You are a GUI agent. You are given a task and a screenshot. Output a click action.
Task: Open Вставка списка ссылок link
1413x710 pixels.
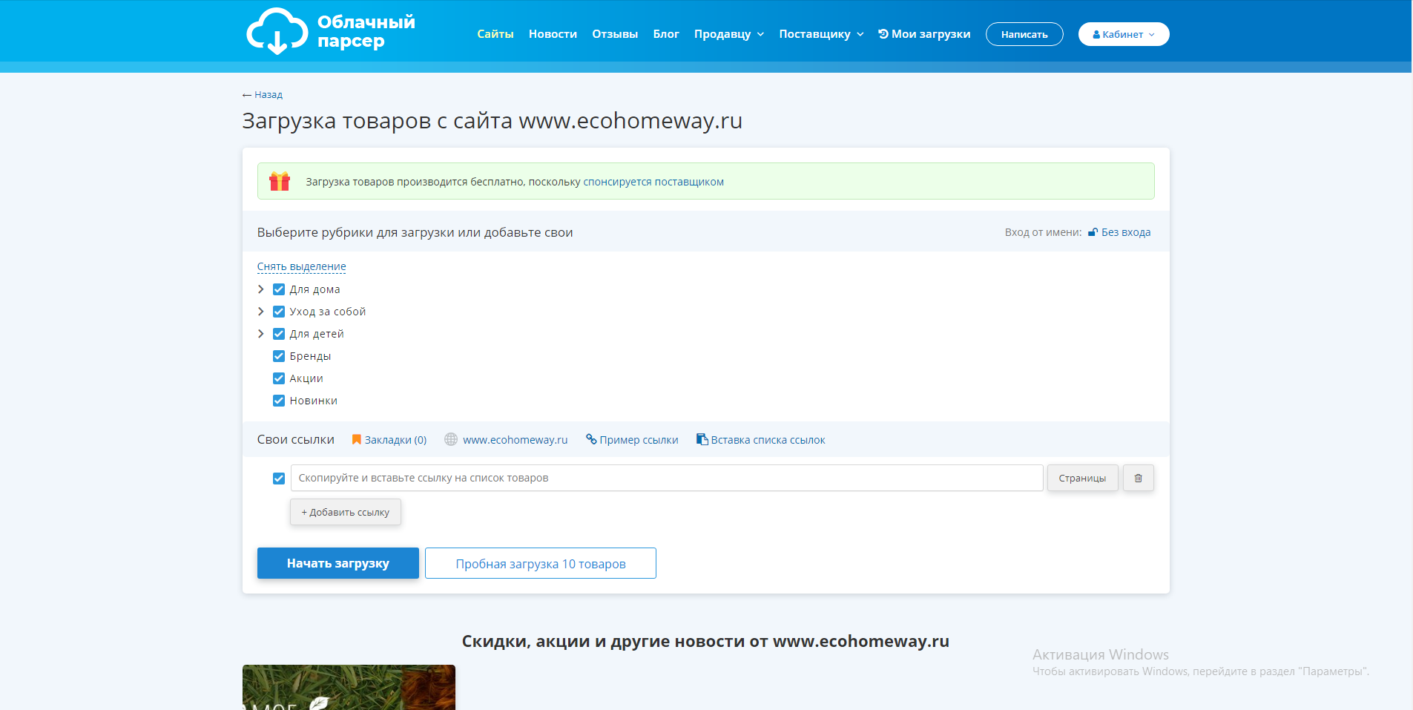click(x=768, y=440)
